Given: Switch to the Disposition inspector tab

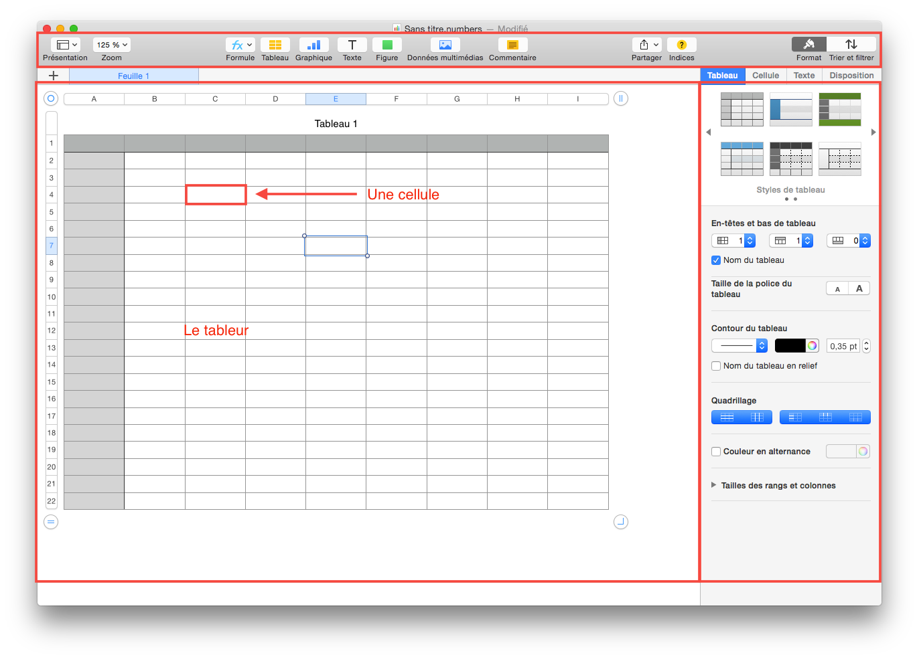Looking at the screenshot, I should coord(851,76).
